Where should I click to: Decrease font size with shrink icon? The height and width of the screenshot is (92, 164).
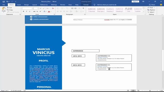44,8
